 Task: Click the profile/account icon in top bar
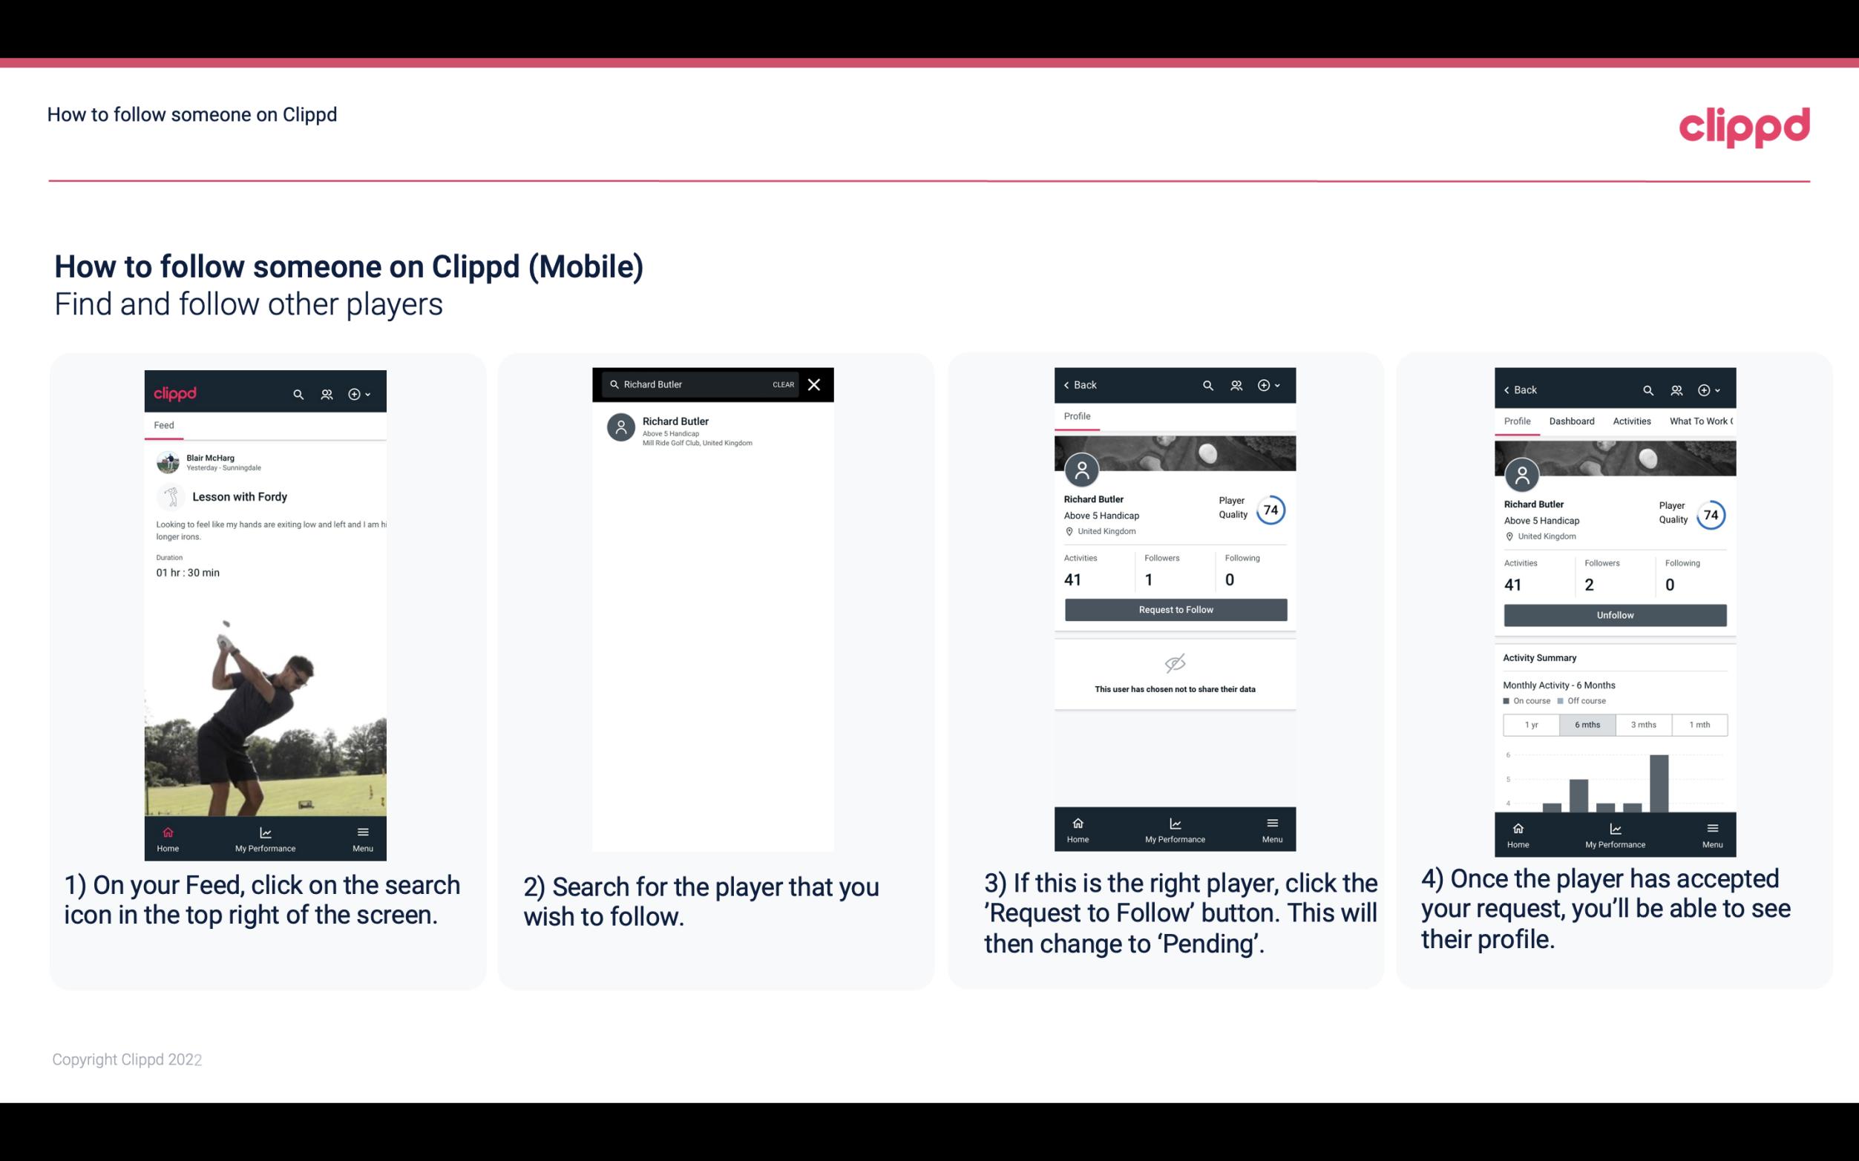pyautogui.click(x=325, y=392)
